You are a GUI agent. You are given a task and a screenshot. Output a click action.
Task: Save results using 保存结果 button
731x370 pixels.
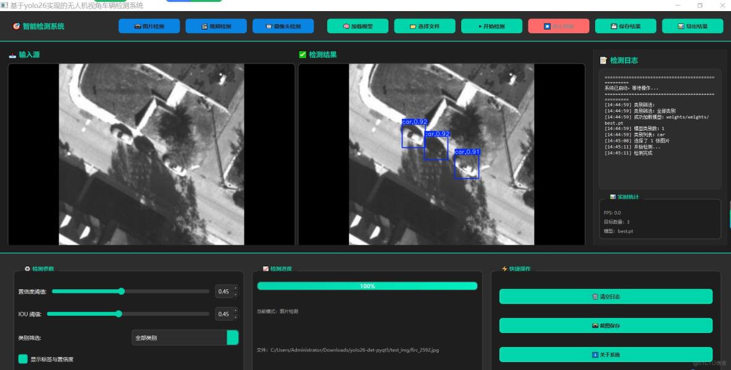click(625, 27)
